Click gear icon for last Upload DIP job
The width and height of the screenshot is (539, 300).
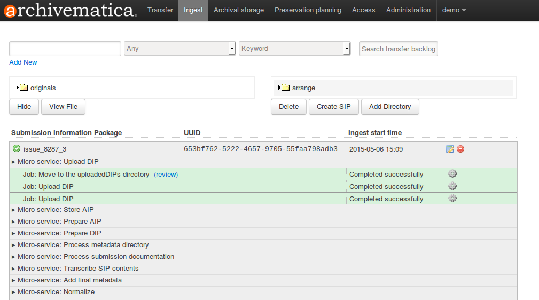(452, 199)
